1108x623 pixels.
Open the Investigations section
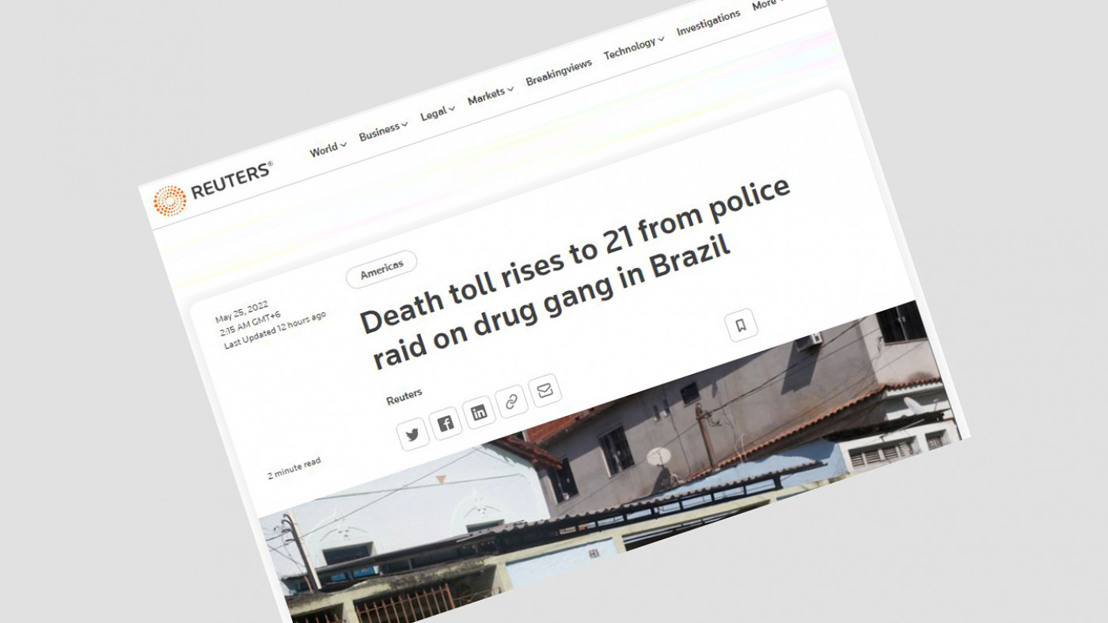point(708,23)
